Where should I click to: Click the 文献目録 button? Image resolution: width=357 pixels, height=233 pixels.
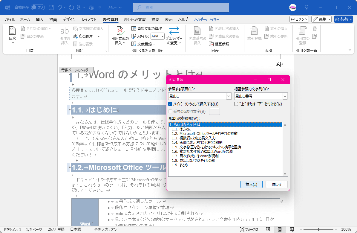click(x=143, y=44)
